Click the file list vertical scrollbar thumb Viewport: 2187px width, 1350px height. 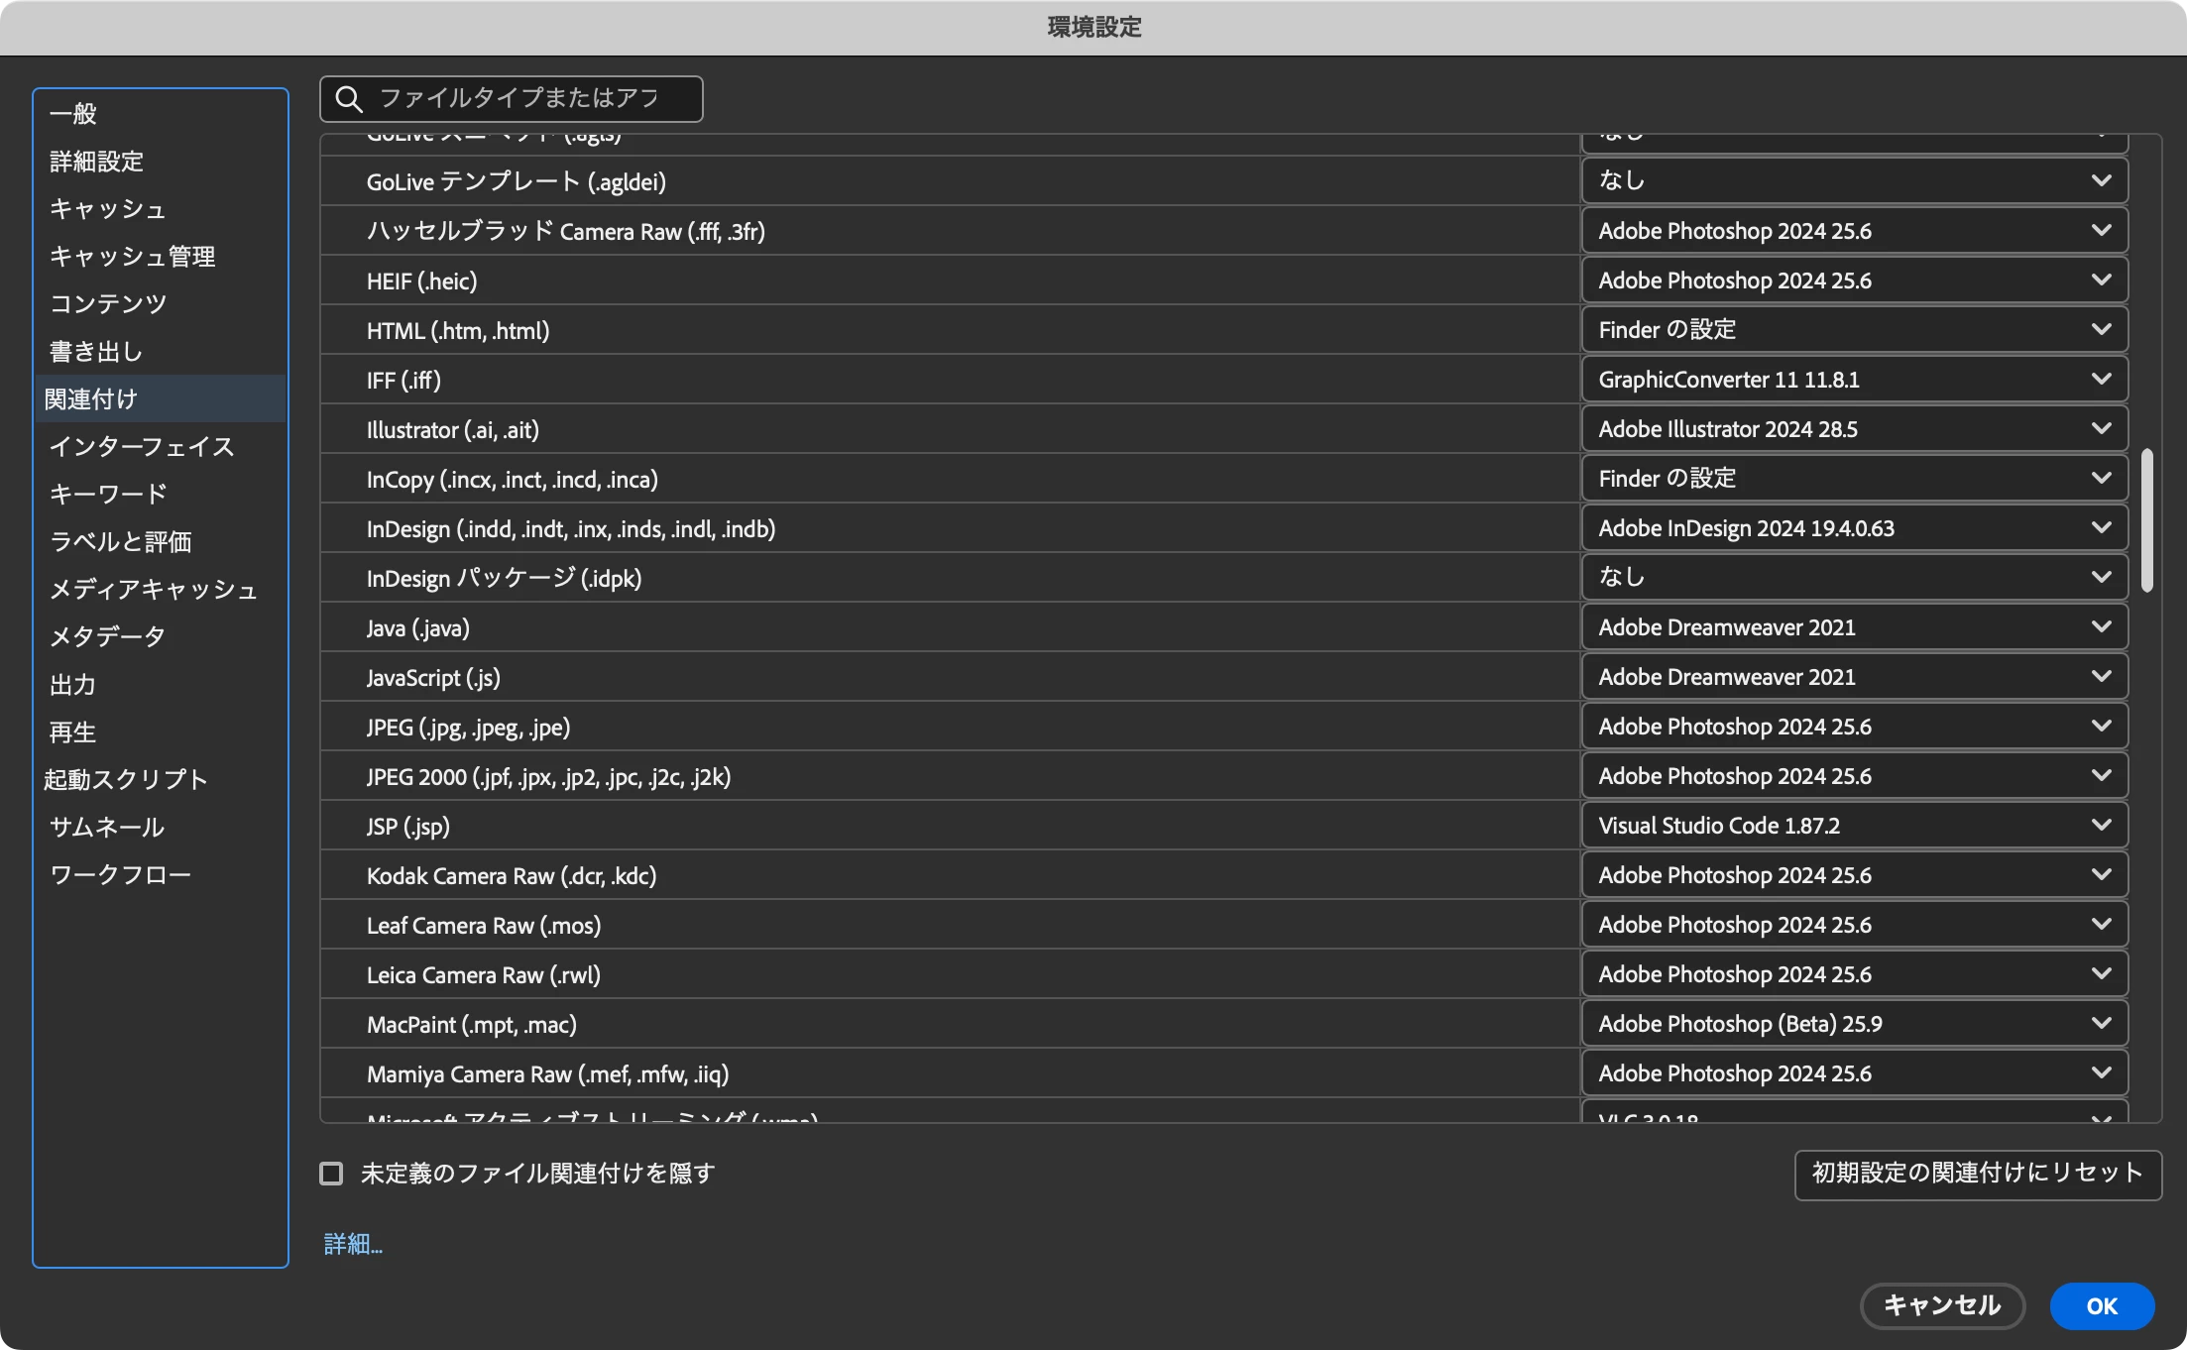point(2146,520)
